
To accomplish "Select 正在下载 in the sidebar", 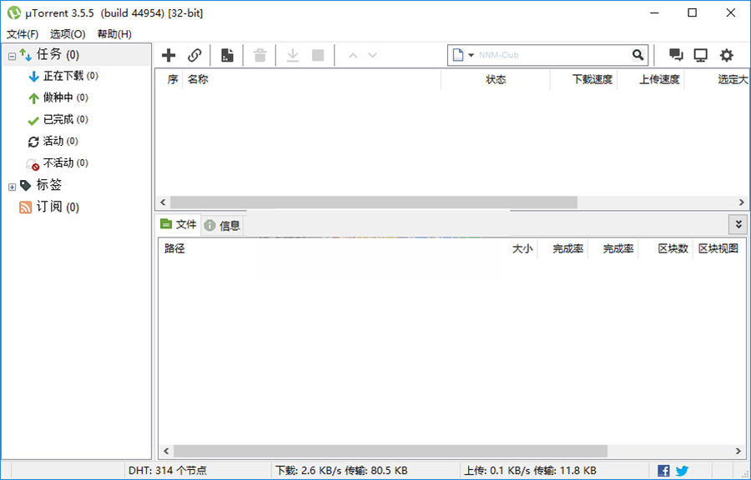I will (x=63, y=76).
